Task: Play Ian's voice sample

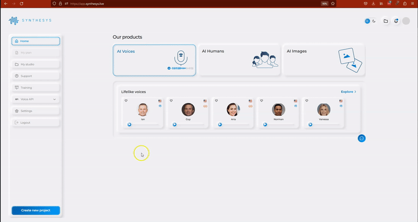Action: (129, 125)
